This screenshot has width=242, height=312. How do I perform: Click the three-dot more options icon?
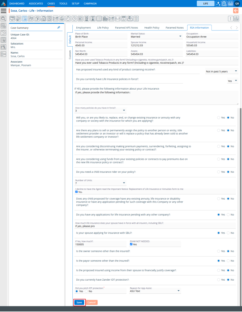click(x=230, y=19)
